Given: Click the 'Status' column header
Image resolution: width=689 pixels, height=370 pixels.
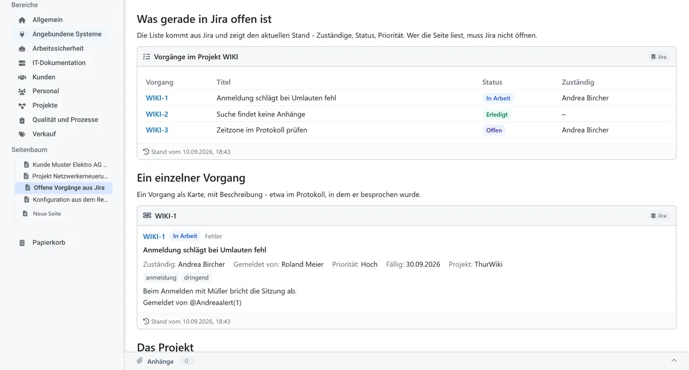Looking at the screenshot, I should 492,82.
